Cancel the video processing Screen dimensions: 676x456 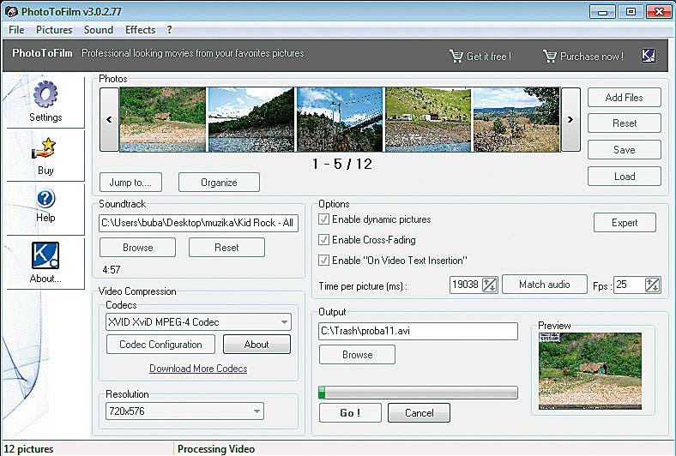[419, 412]
